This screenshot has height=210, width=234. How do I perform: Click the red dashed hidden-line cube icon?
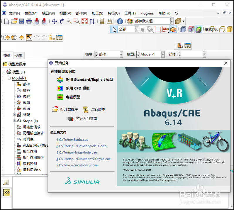click(191, 29)
